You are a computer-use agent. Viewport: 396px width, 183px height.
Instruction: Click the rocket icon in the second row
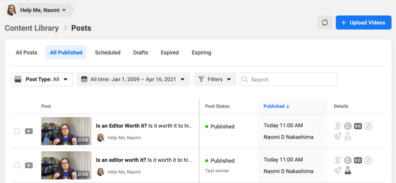click(338, 171)
